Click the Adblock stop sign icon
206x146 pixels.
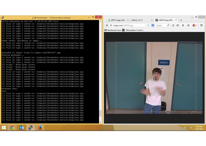(x=194, y=25)
